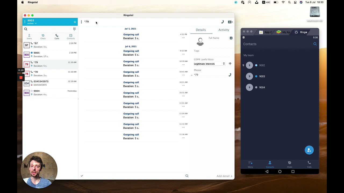Click the Outgoing call entry at 11:01 AM
344x193 pixels.
click(x=131, y=105)
